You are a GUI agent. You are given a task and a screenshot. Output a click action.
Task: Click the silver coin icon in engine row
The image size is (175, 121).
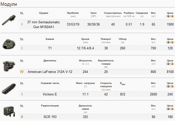click(168, 64)
